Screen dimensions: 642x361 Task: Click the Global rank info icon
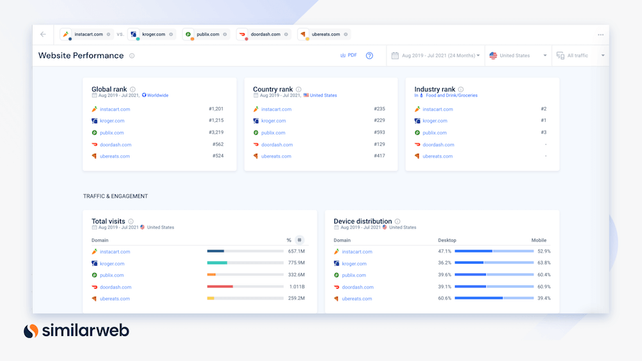pos(133,90)
